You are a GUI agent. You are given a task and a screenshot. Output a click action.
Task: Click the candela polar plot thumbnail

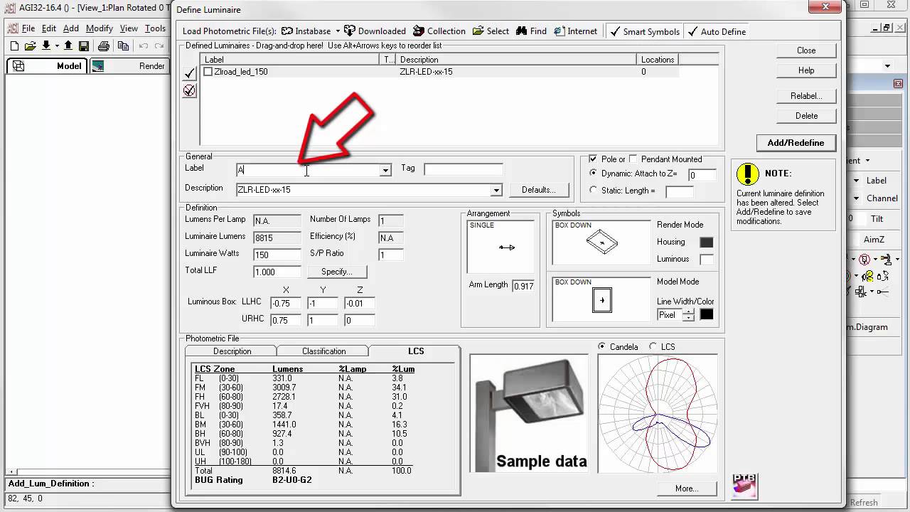click(x=658, y=413)
